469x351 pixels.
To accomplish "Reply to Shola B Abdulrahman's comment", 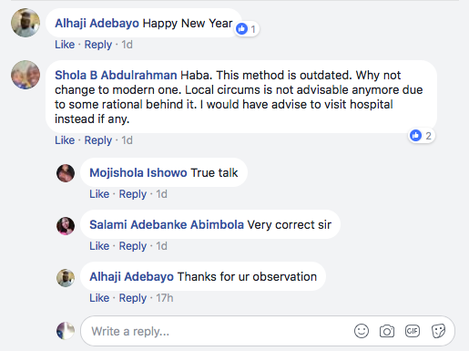I will coord(98,140).
